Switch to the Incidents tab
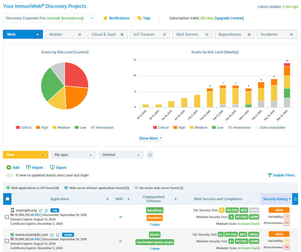Screen dimensions: 301x252 click(x=277, y=34)
